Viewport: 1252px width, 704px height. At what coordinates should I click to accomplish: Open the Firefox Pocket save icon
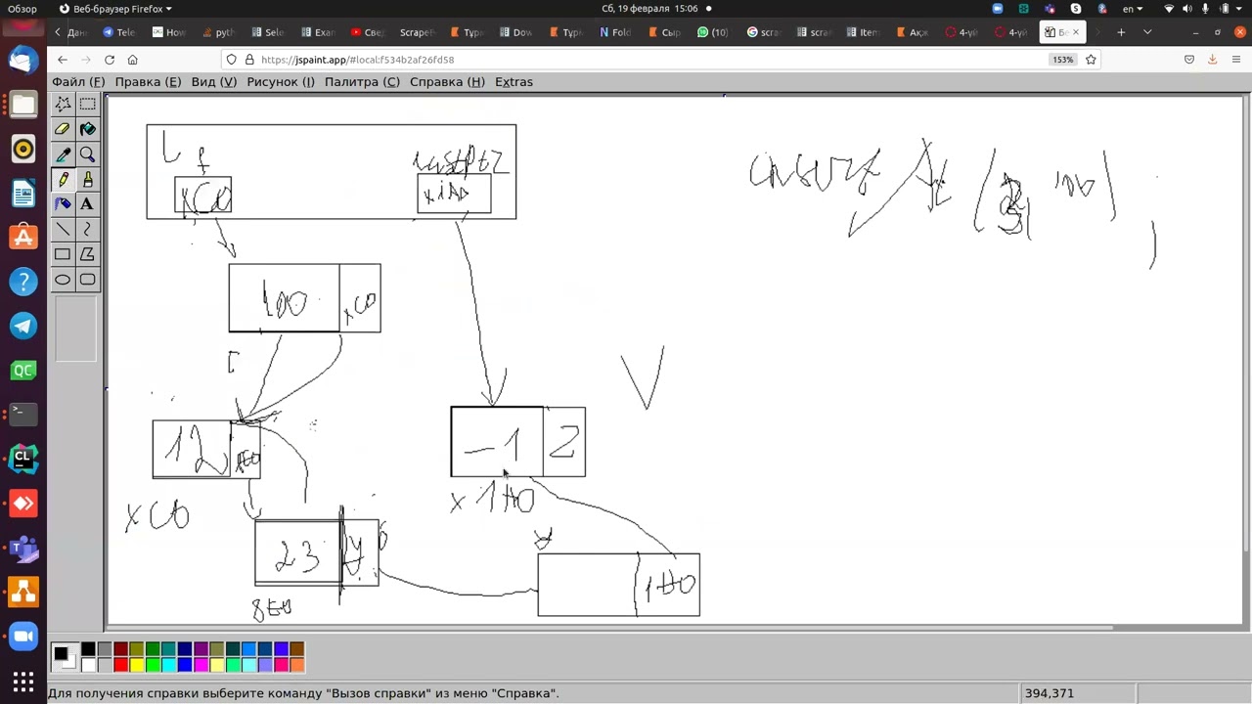pyautogui.click(x=1189, y=60)
